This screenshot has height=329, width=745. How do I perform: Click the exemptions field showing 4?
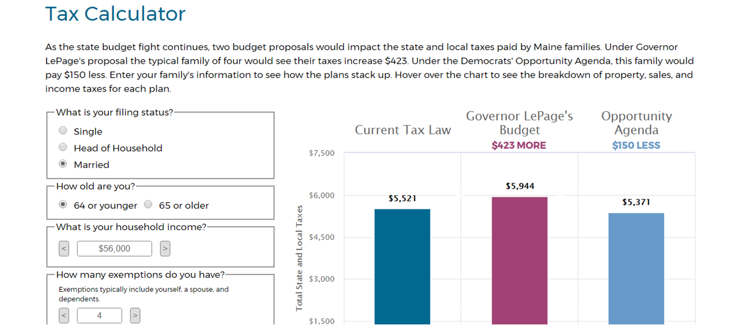click(x=100, y=316)
